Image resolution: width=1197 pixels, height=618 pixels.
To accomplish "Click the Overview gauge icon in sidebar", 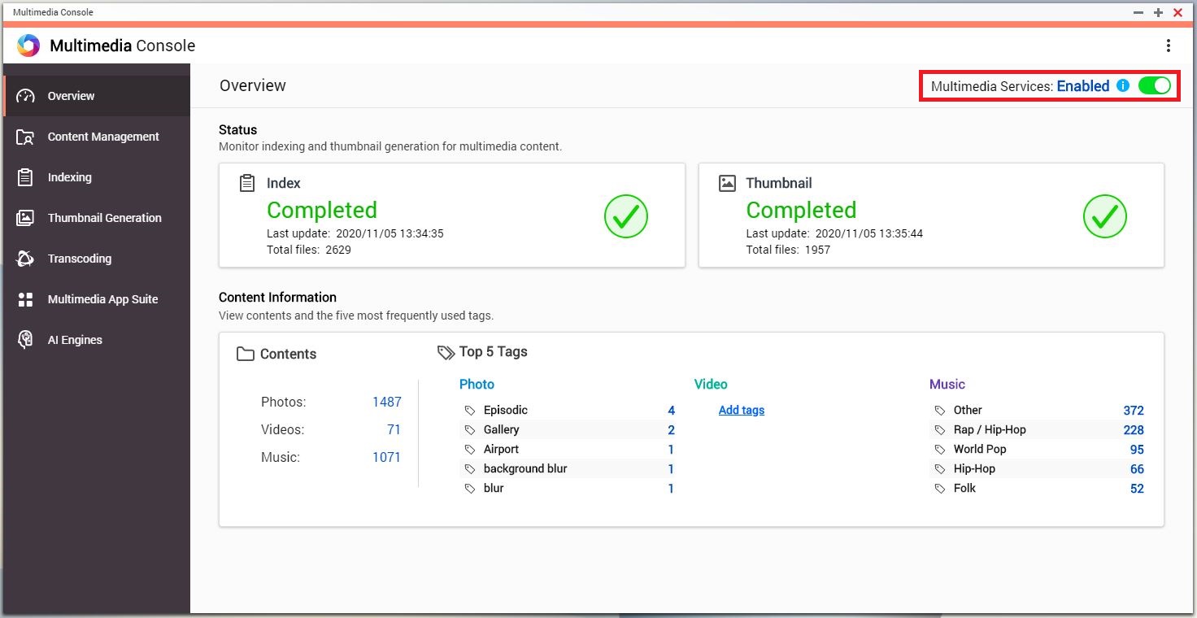I will [x=25, y=96].
